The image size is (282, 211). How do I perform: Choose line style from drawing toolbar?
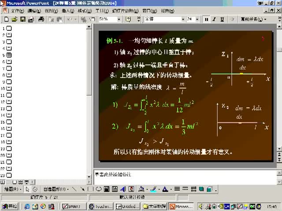177,189
